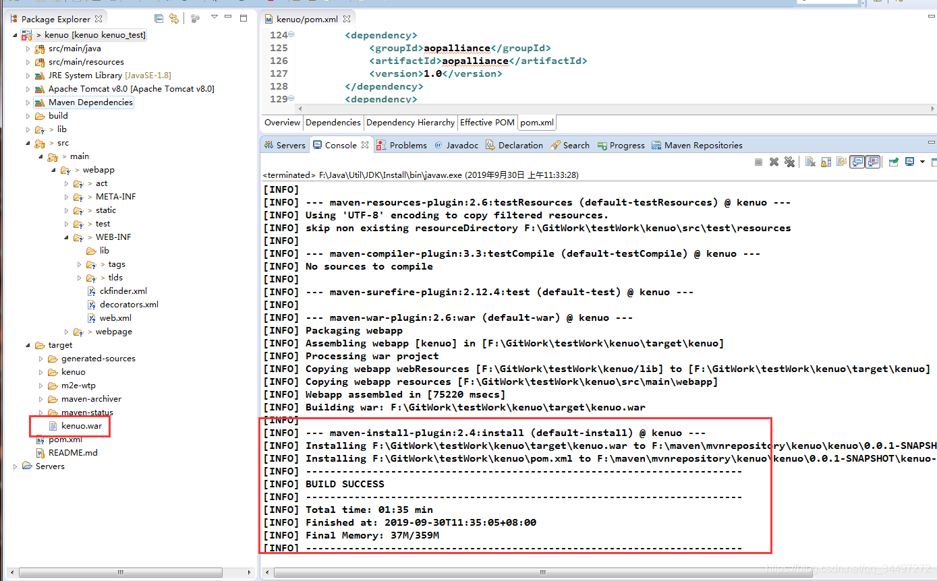This screenshot has width=937, height=581.
Task: Open the Search tab
Action: [570, 145]
